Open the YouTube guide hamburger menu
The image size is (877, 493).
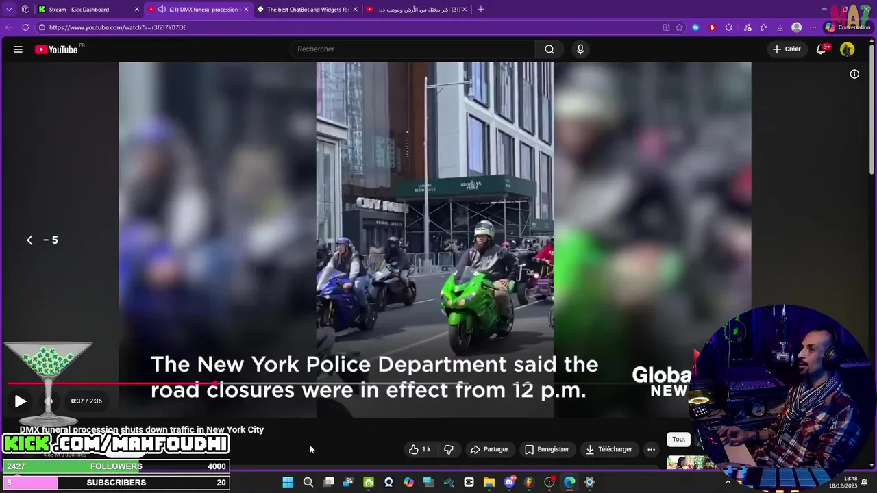click(x=18, y=49)
